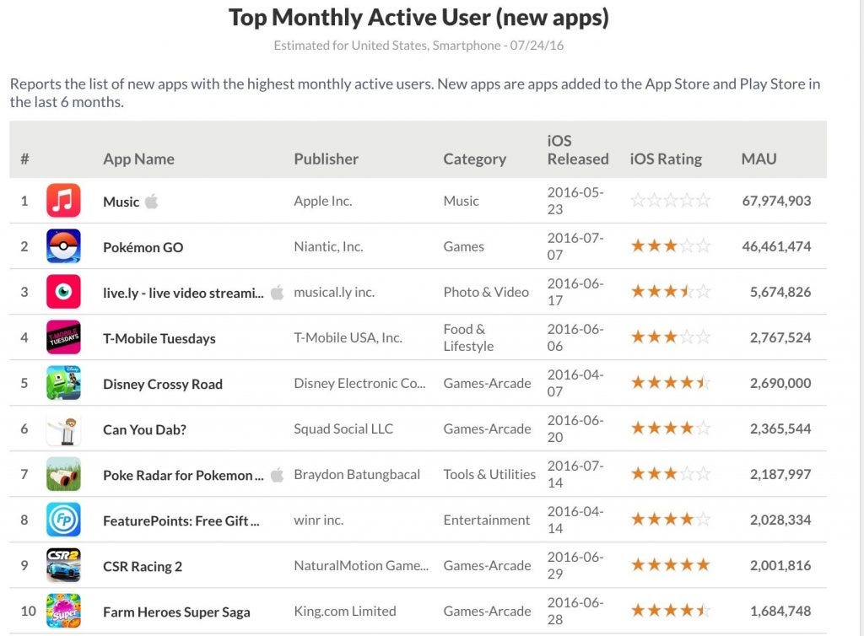
Task: Click the star rating for Farm Heroes Super Saga
Action: [670, 610]
